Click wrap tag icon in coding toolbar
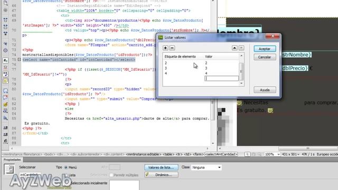Screen dimensions: 338x190 [x=5, y=104]
